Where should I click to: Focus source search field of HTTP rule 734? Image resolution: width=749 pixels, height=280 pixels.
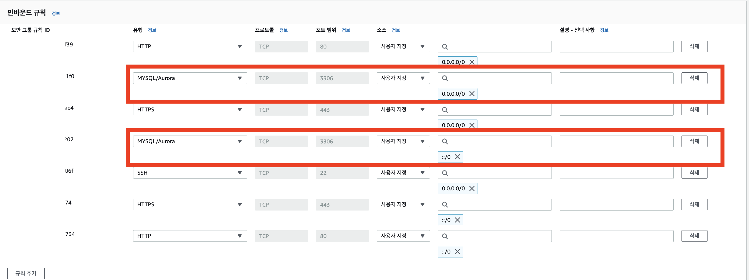pyautogui.click(x=495, y=236)
